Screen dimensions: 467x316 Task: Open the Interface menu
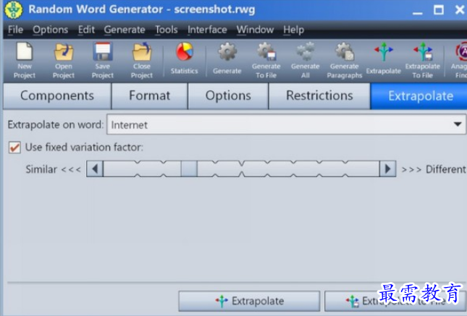coord(207,30)
